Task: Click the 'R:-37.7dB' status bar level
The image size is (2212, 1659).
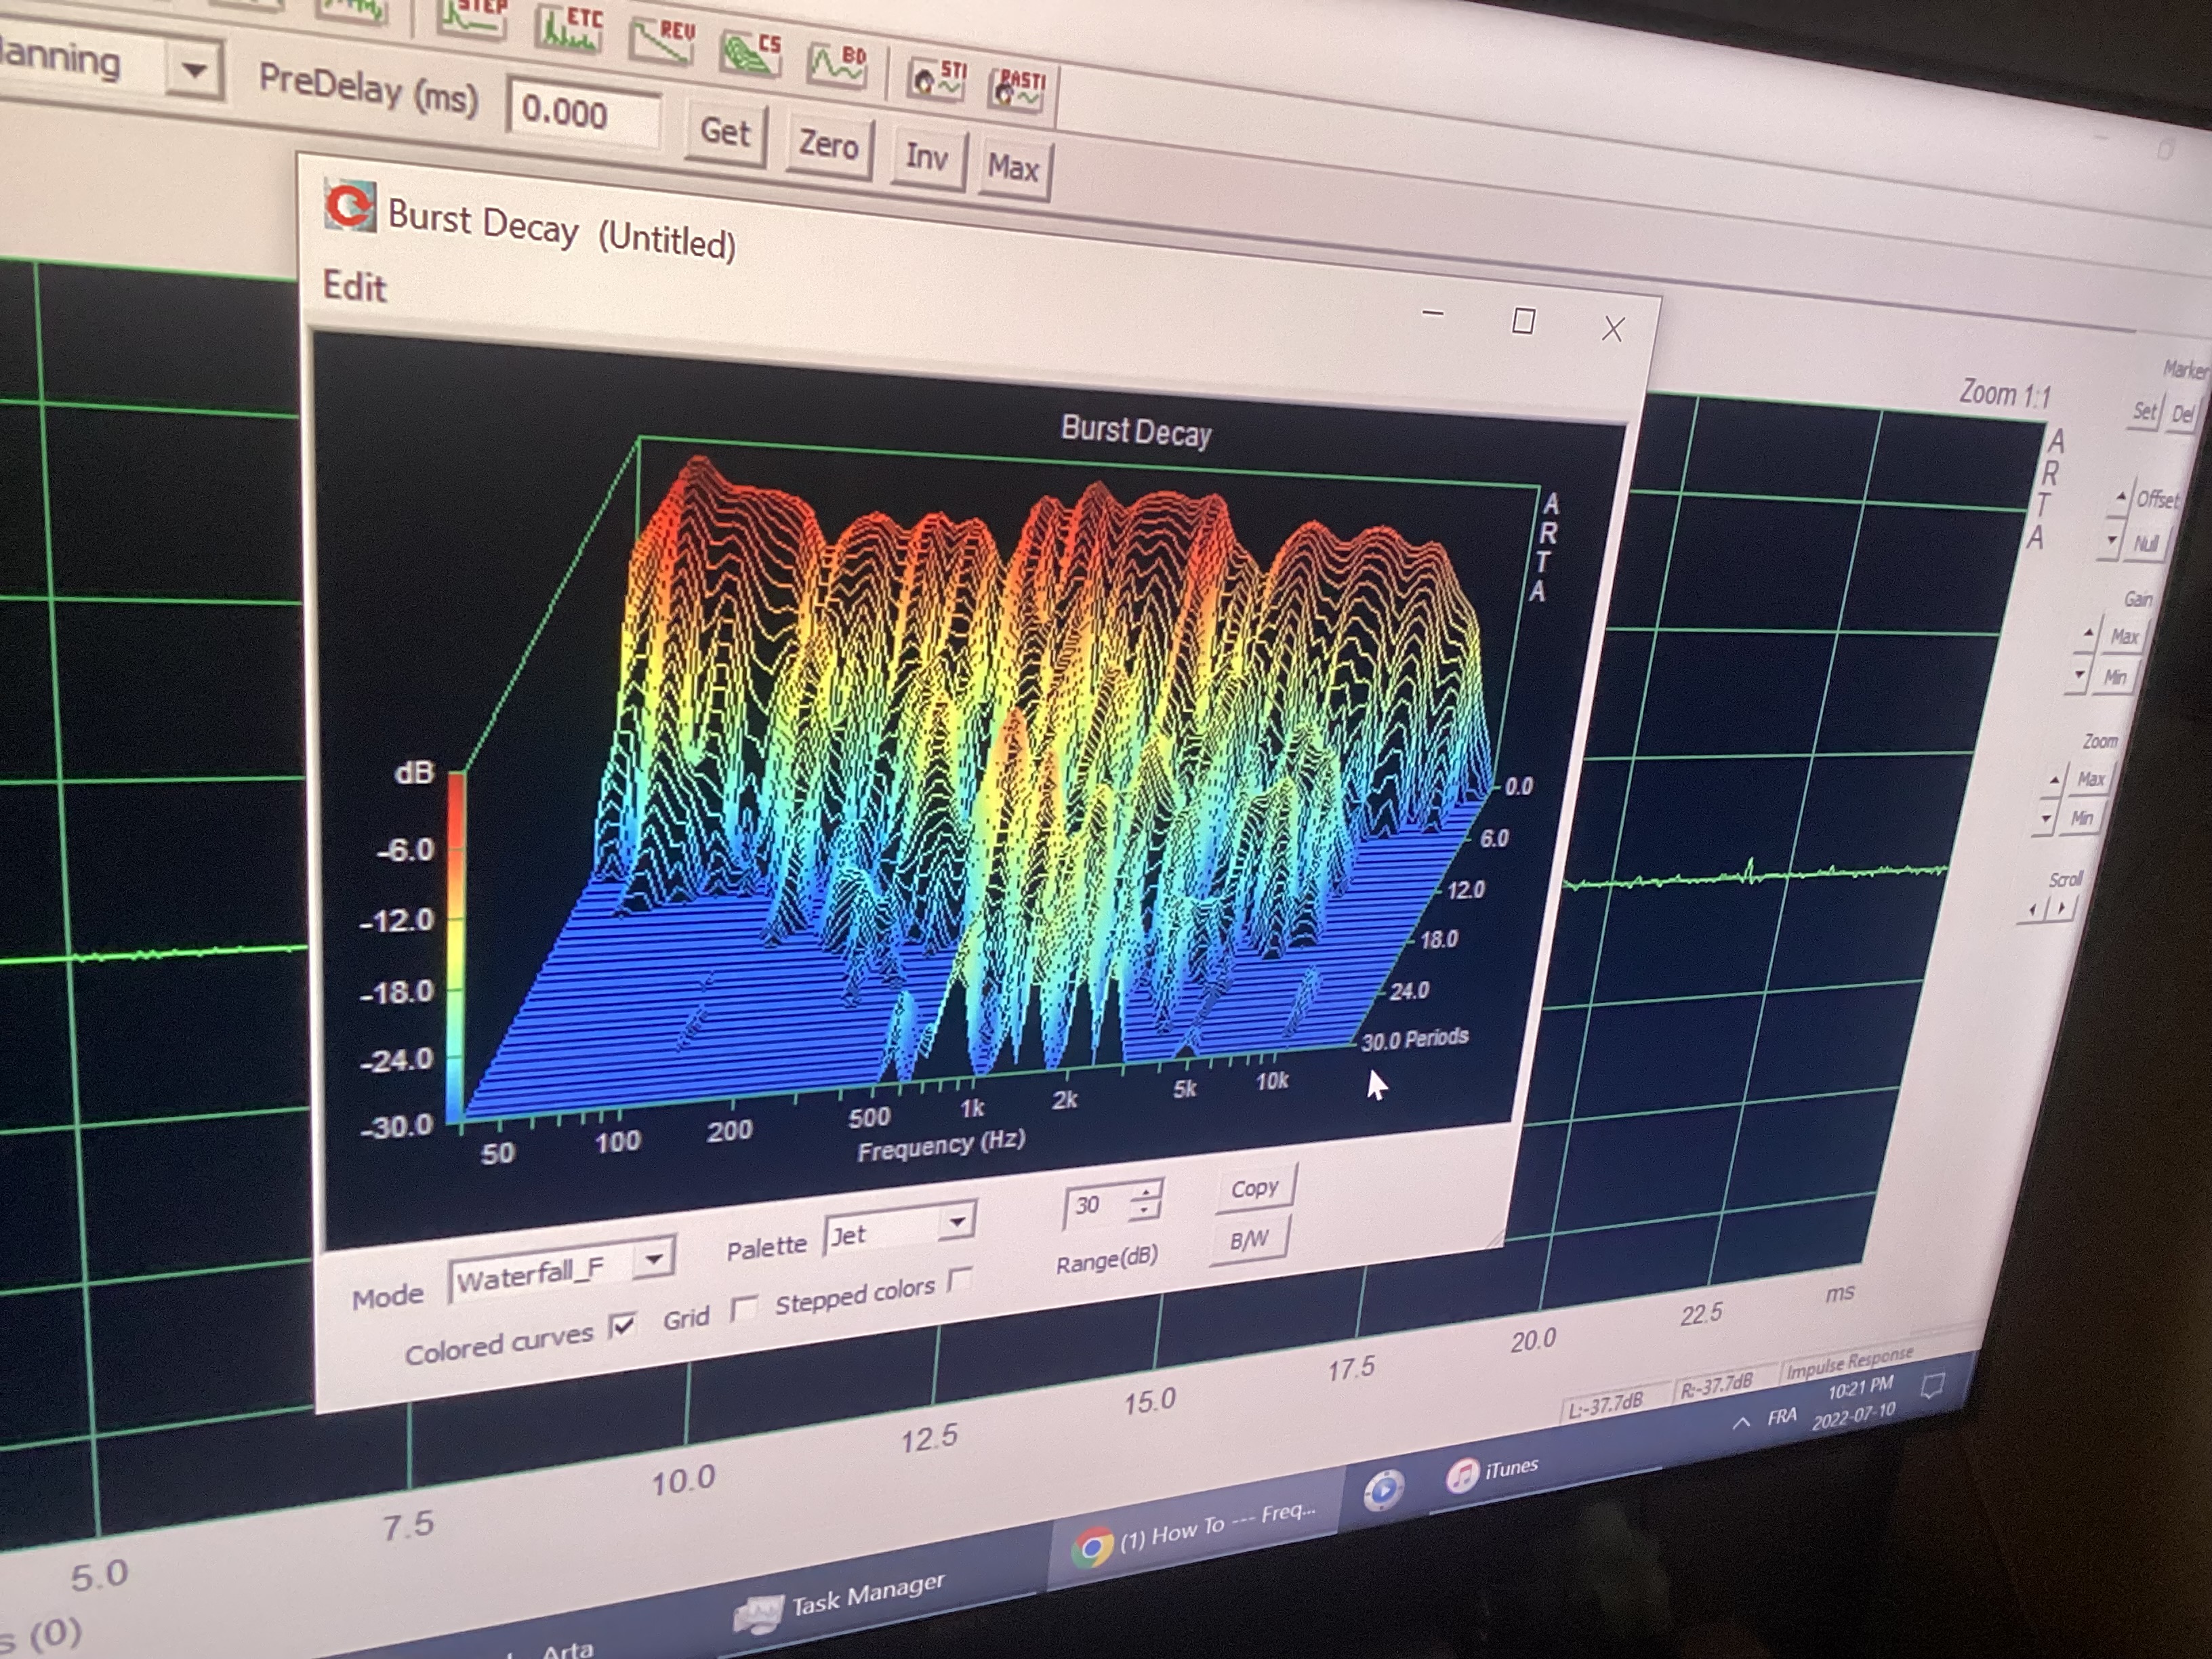Action: 1718,1385
